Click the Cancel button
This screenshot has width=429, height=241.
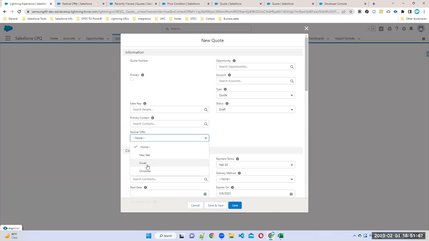pyautogui.click(x=195, y=206)
